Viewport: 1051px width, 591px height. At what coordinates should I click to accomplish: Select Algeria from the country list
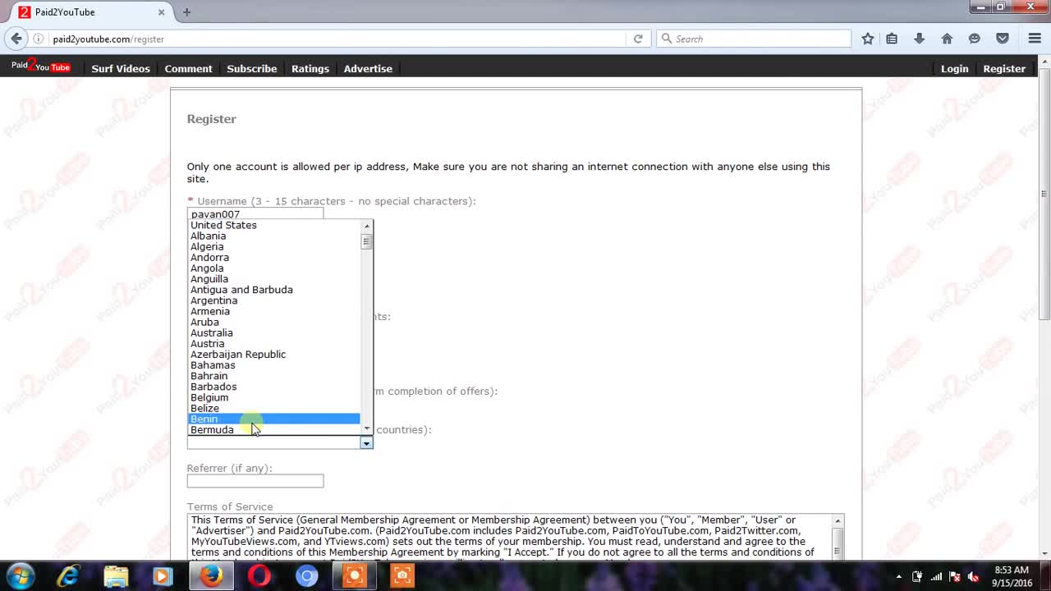coord(274,246)
